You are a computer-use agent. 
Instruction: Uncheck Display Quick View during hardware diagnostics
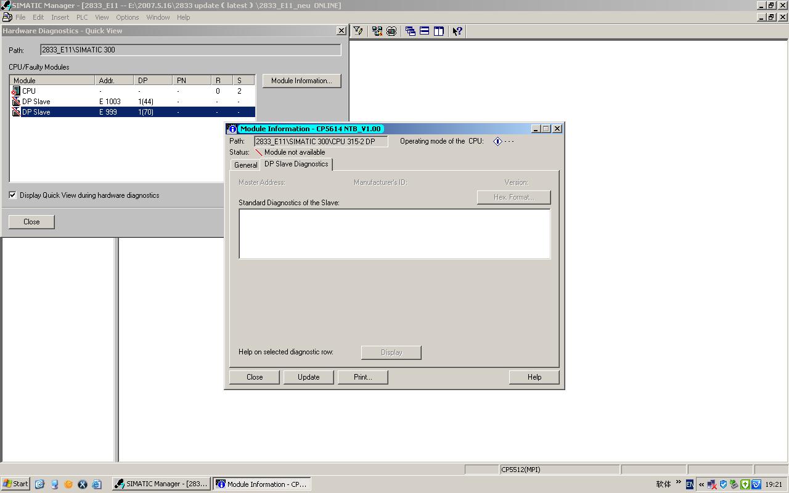(13, 195)
